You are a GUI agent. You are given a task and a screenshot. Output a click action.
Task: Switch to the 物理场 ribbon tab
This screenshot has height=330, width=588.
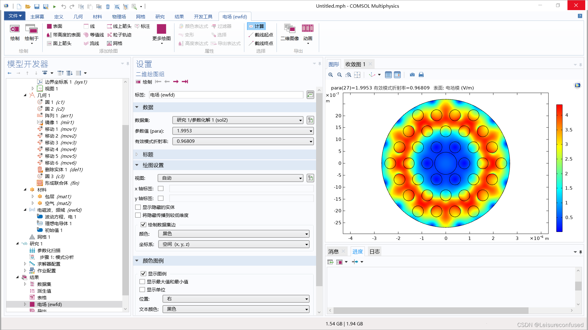coord(119,17)
